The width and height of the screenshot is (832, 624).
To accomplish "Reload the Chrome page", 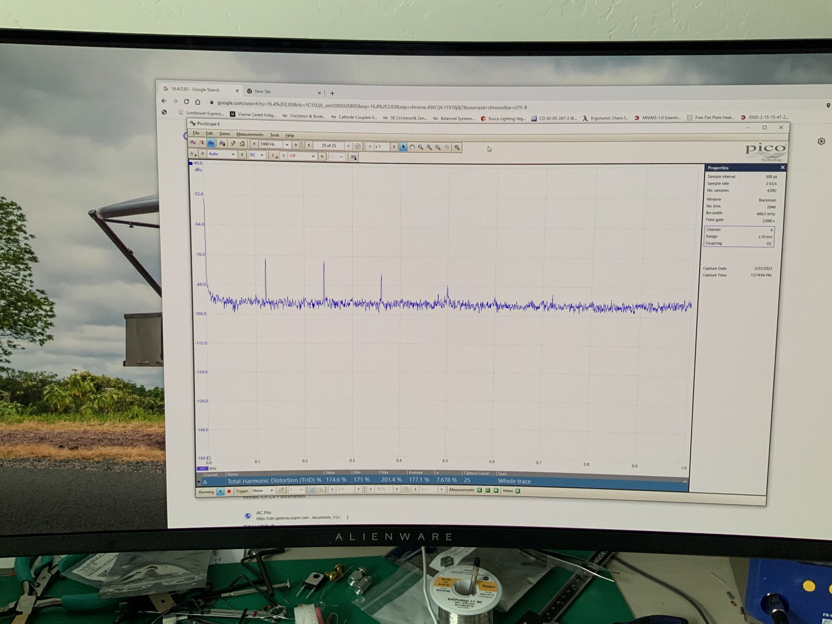I will (186, 102).
